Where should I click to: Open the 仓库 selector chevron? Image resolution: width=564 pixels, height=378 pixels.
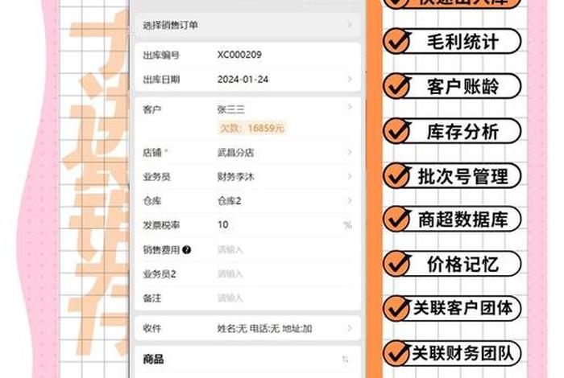349,200
